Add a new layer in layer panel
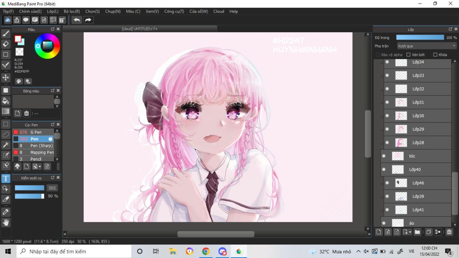The image size is (459, 258). [x=378, y=232]
